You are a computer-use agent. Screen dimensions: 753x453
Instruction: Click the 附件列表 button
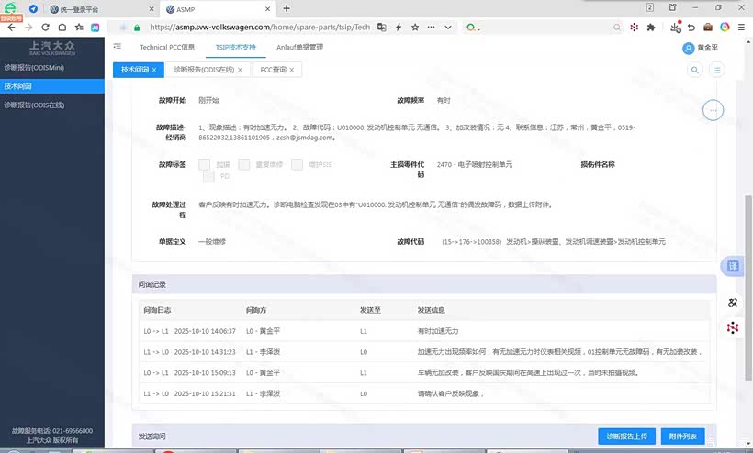tap(682, 436)
